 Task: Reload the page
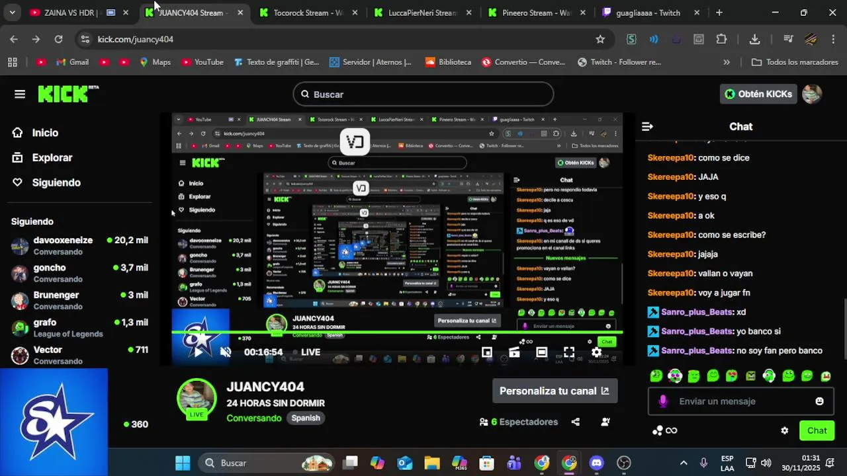(58, 39)
